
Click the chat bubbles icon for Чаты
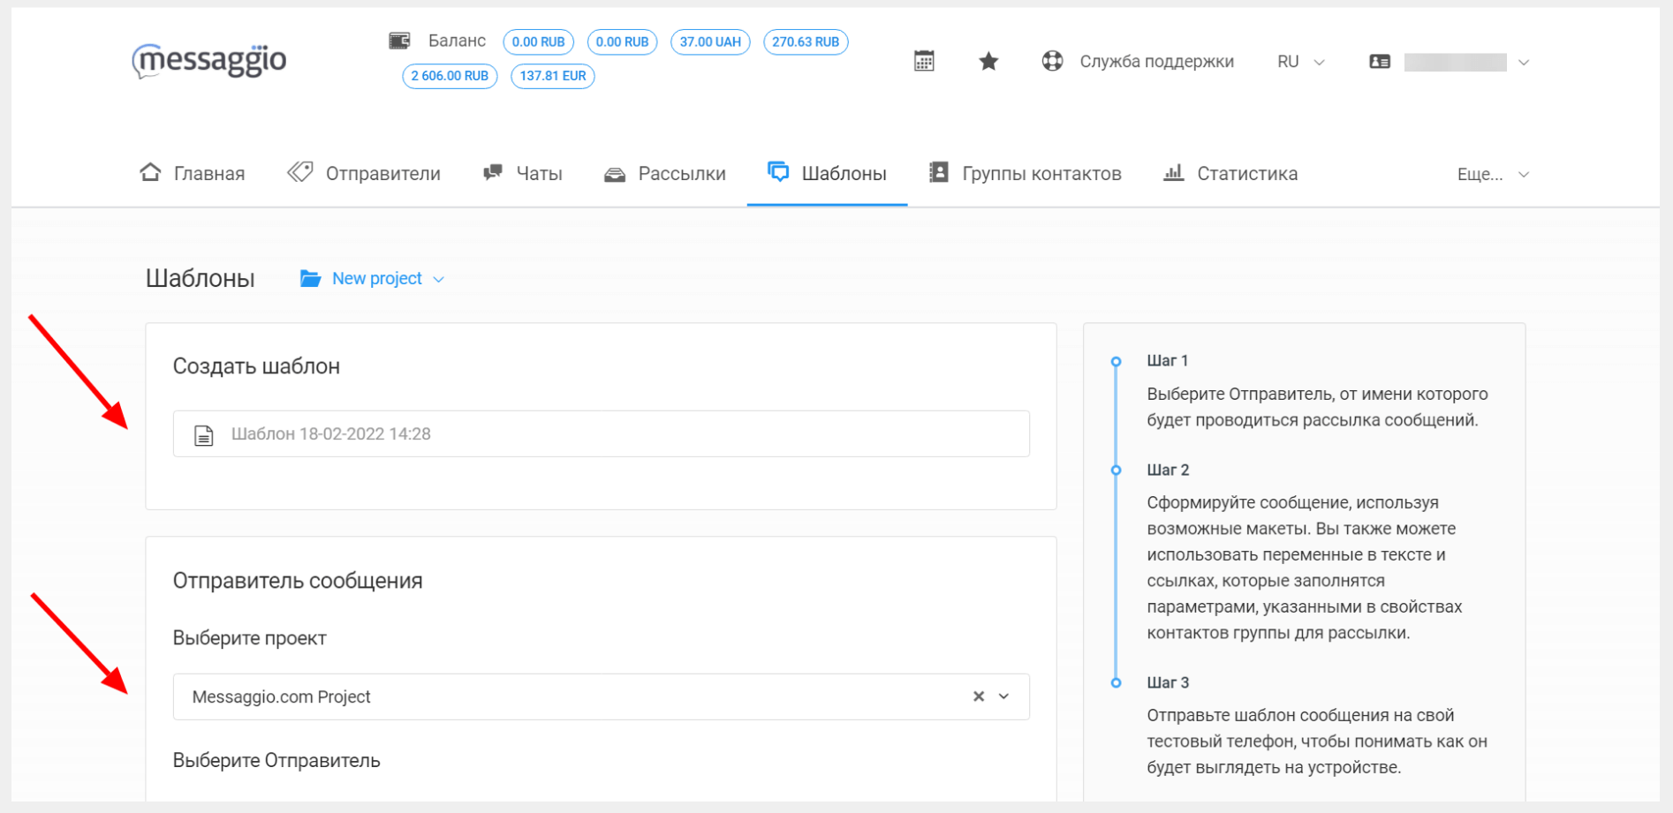coord(493,173)
